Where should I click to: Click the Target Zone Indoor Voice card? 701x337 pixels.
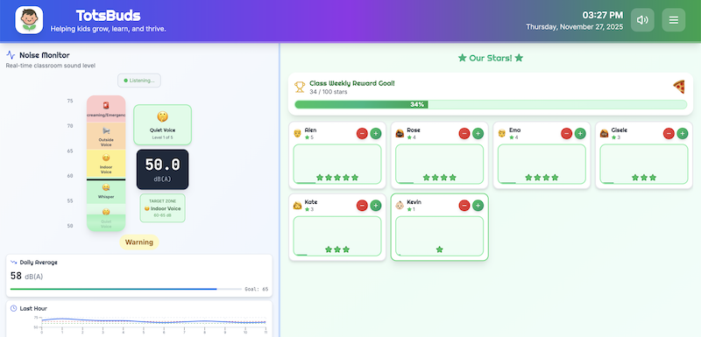pyautogui.click(x=163, y=208)
